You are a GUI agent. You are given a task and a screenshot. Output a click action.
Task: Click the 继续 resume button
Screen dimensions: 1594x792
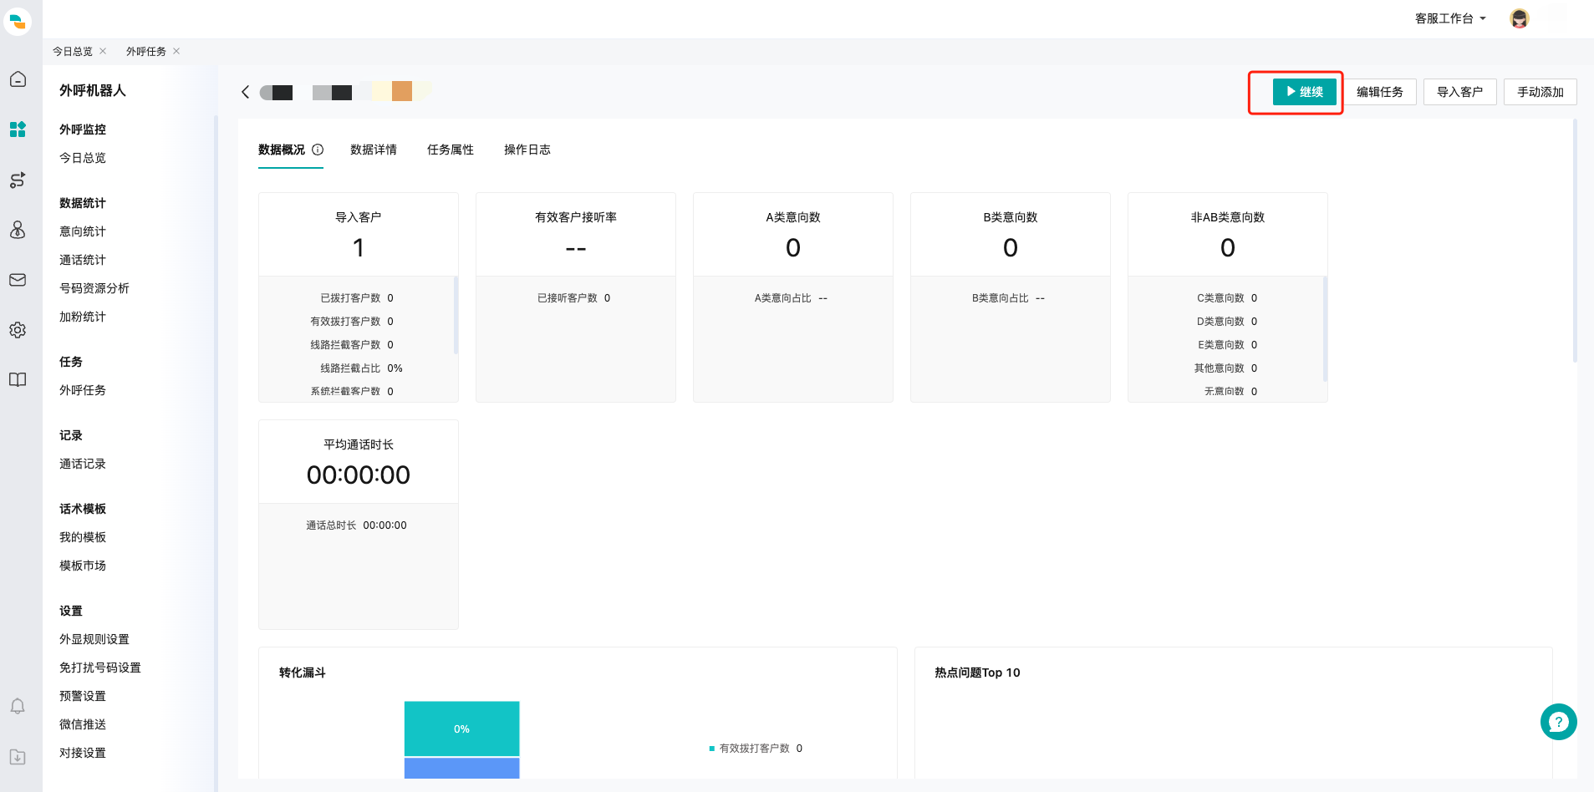pos(1305,92)
